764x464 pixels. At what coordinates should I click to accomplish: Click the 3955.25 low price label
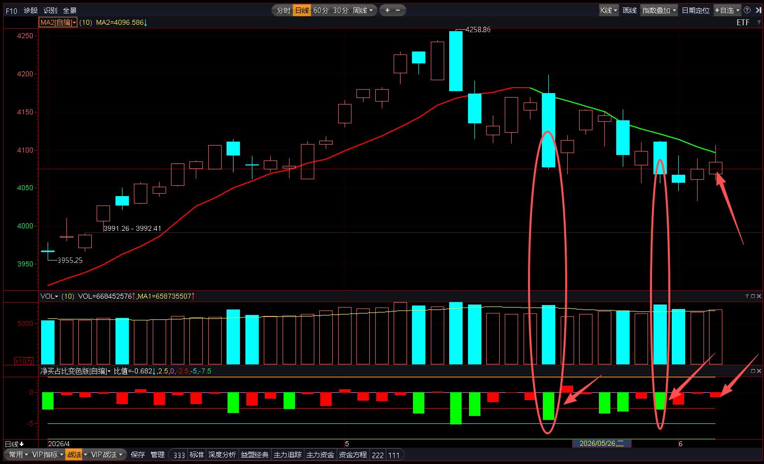pos(70,260)
